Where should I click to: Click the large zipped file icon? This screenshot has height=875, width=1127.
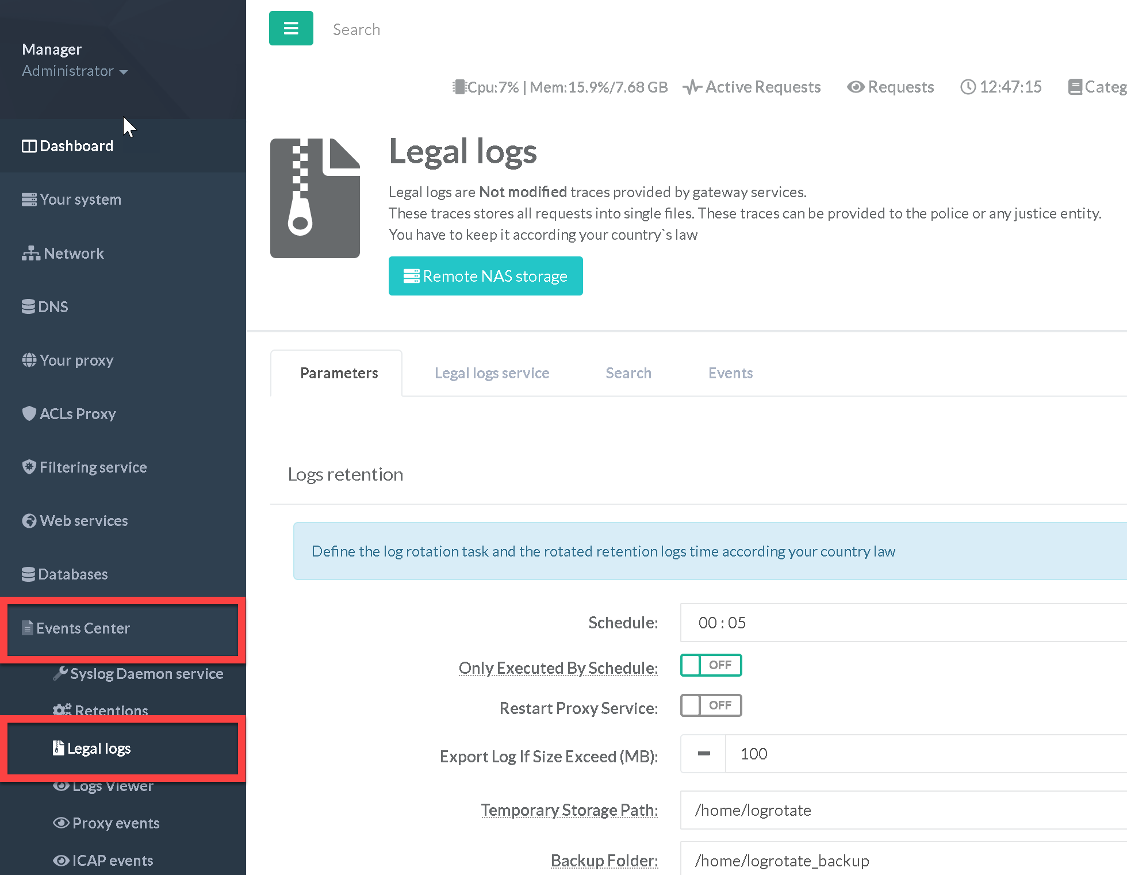pos(315,198)
